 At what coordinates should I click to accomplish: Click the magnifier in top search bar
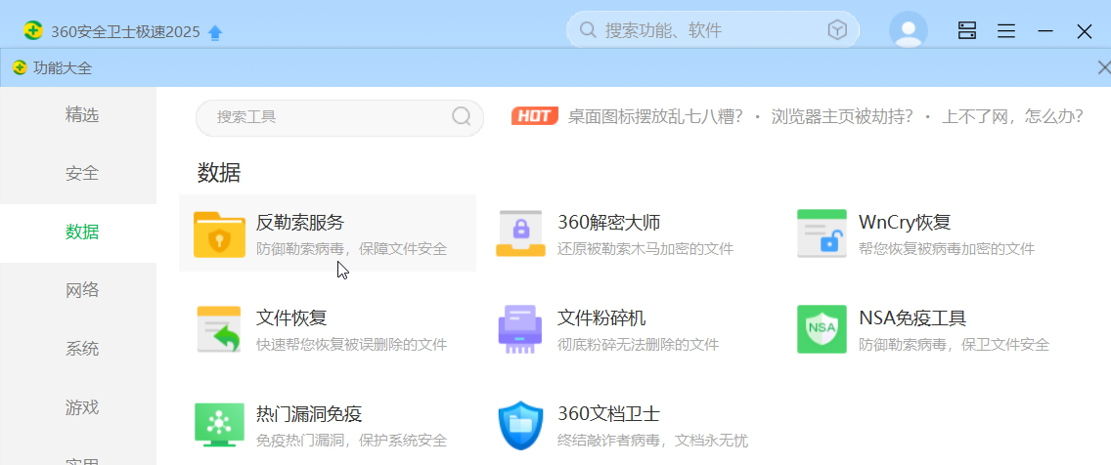(588, 30)
